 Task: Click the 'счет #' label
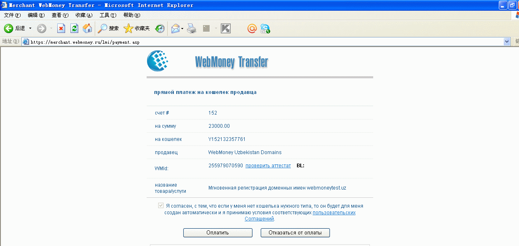(162, 113)
